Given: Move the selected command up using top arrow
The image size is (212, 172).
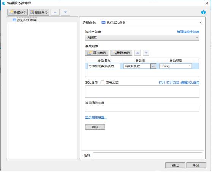Looking at the screenshot, I should click(x=55, y=12).
